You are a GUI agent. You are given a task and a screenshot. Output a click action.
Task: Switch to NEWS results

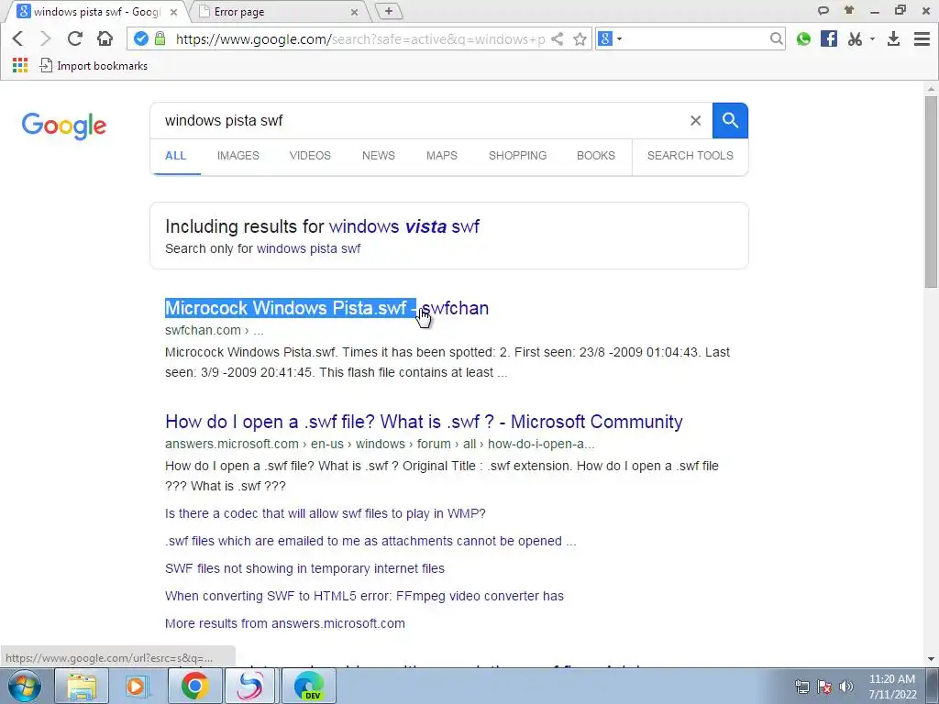click(x=379, y=156)
